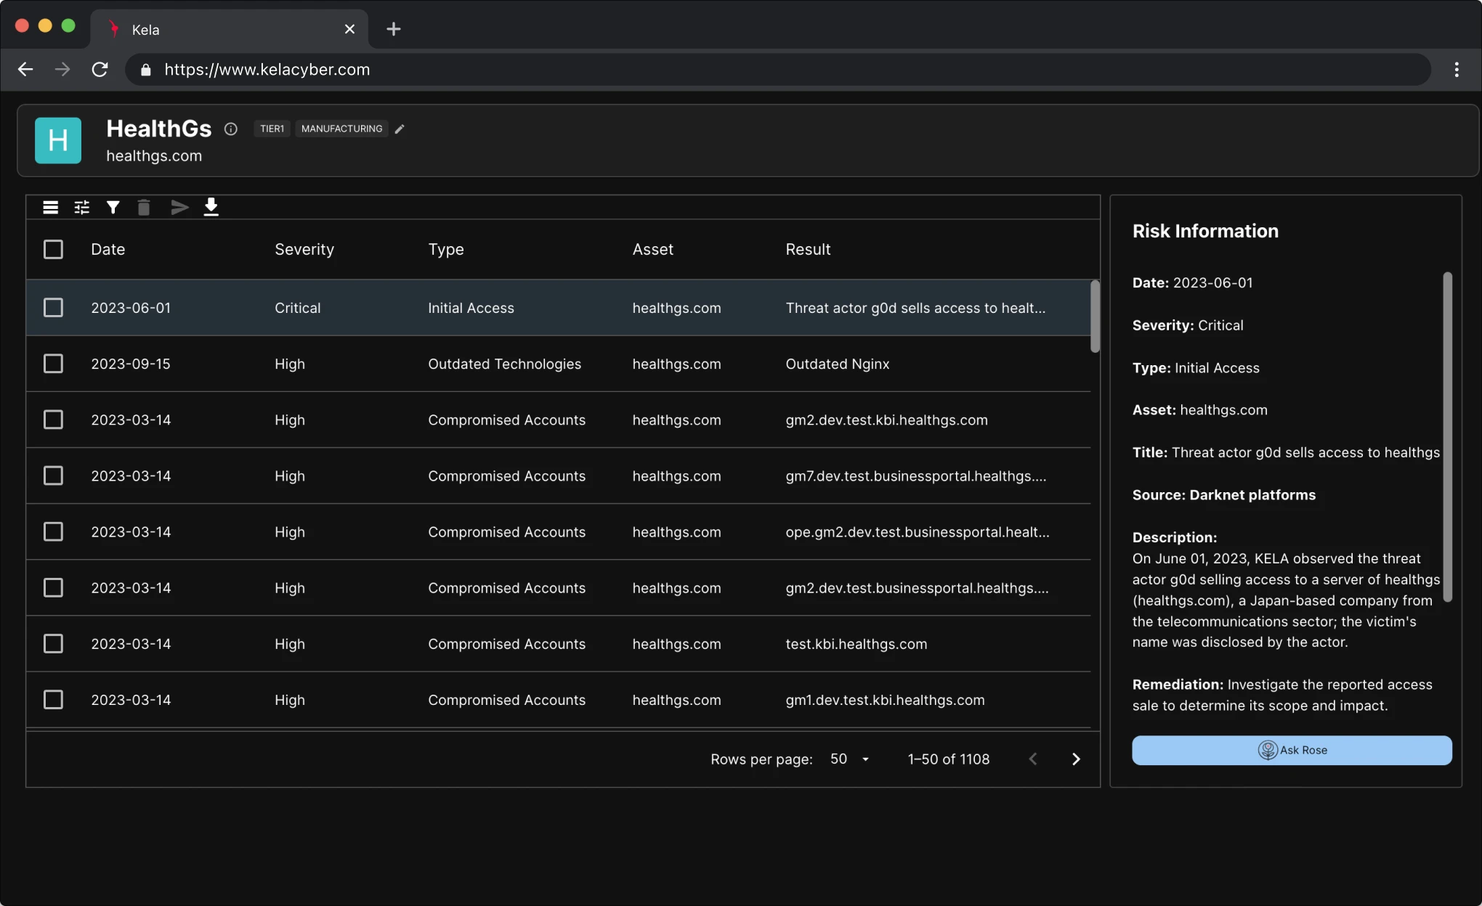Open column settings tune icon
This screenshot has width=1482, height=906.
click(x=81, y=208)
